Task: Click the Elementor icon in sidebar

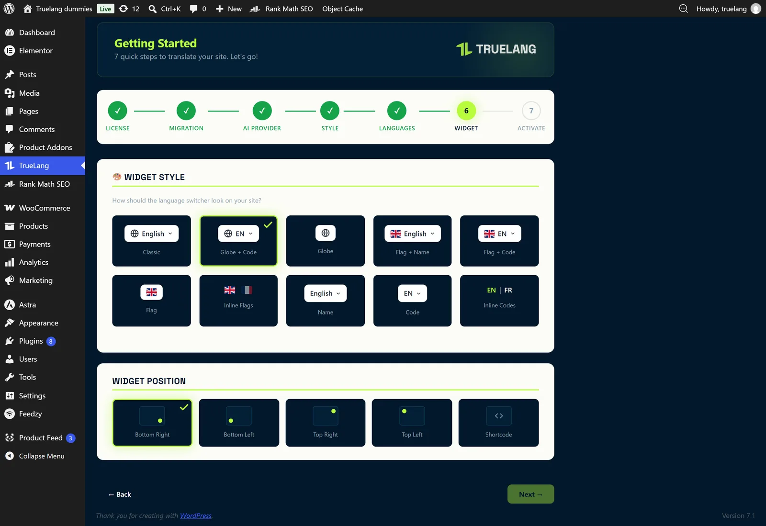Action: click(x=10, y=51)
